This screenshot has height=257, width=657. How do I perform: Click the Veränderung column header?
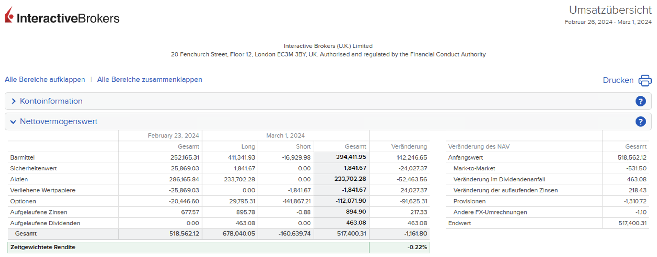[409, 146]
